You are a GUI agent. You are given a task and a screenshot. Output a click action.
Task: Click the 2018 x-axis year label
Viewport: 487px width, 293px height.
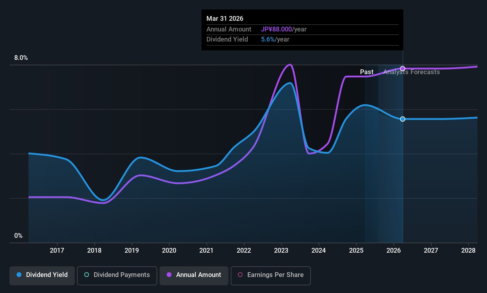(94, 251)
